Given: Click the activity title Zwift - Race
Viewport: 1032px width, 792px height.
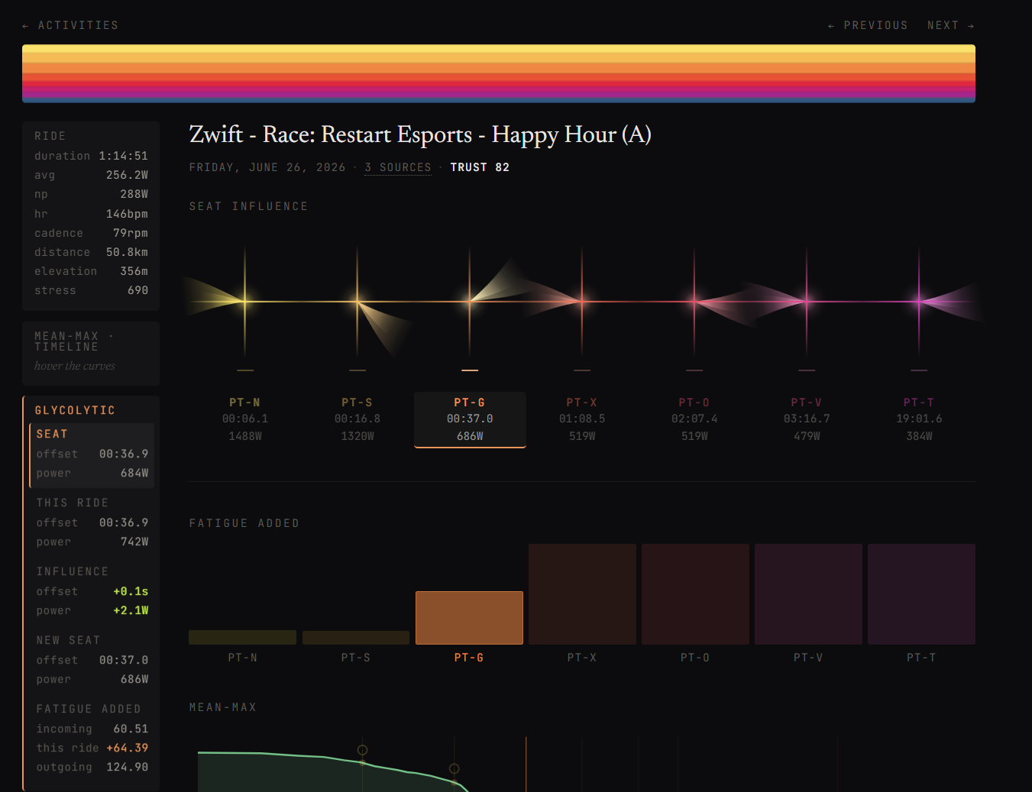Looking at the screenshot, I should (x=420, y=135).
